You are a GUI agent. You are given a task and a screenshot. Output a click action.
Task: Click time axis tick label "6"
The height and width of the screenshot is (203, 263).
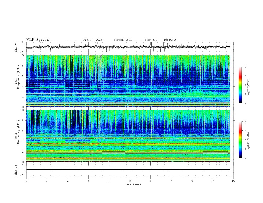click(150, 181)
